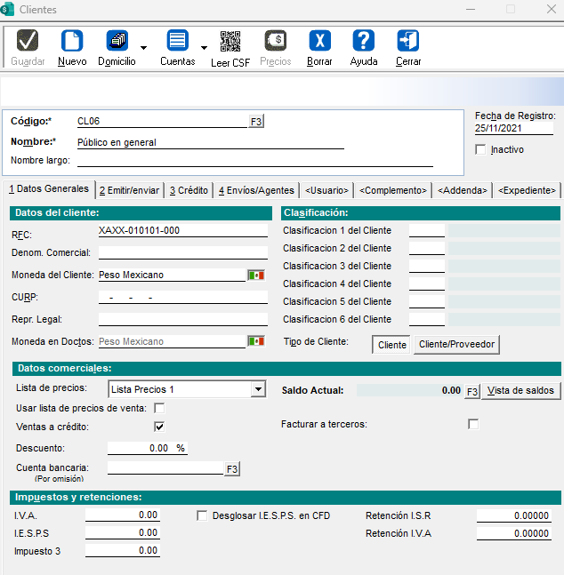Click the Cerrar exit icon
The width and height of the screenshot is (564, 575).
point(408,40)
